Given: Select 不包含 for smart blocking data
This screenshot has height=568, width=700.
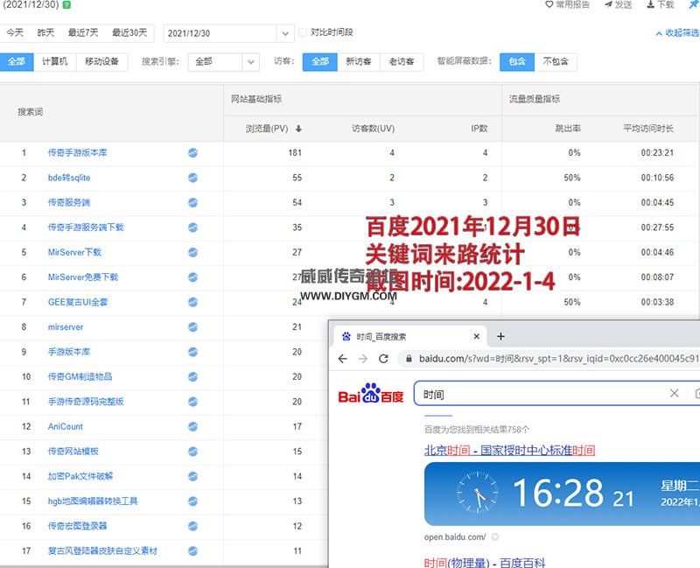Looking at the screenshot, I should 556,61.
